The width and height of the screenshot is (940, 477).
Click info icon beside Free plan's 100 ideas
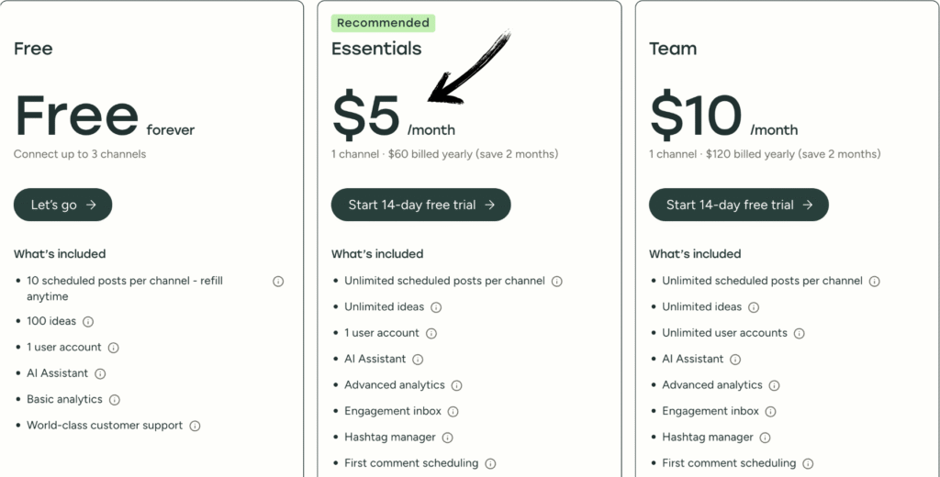point(88,322)
